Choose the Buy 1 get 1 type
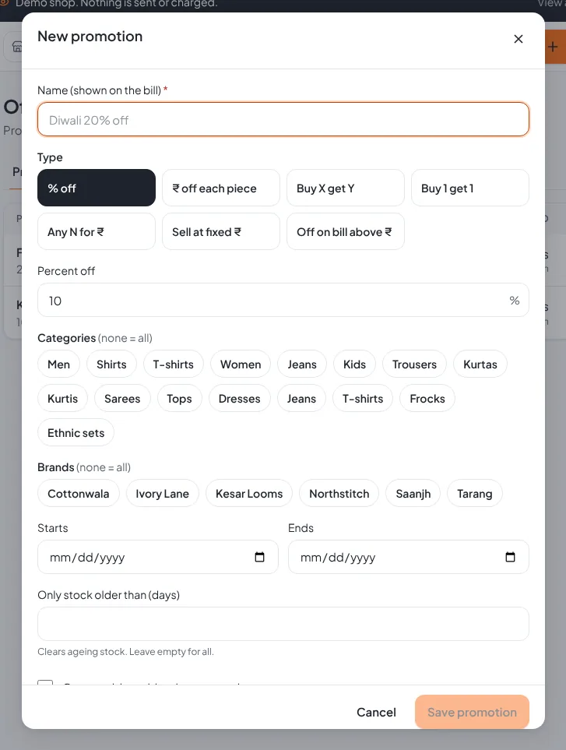Screen dimensions: 566x750 pos(470,188)
